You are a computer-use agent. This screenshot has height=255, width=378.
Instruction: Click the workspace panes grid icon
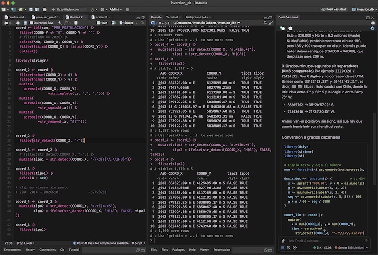click(x=103, y=9)
